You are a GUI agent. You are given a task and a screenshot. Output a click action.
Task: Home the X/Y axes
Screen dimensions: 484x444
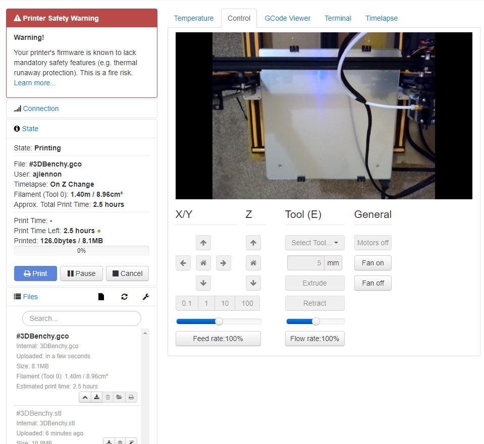click(203, 263)
